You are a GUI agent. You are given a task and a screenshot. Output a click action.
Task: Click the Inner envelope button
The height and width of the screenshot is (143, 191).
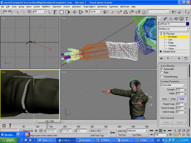(x=164, y=99)
